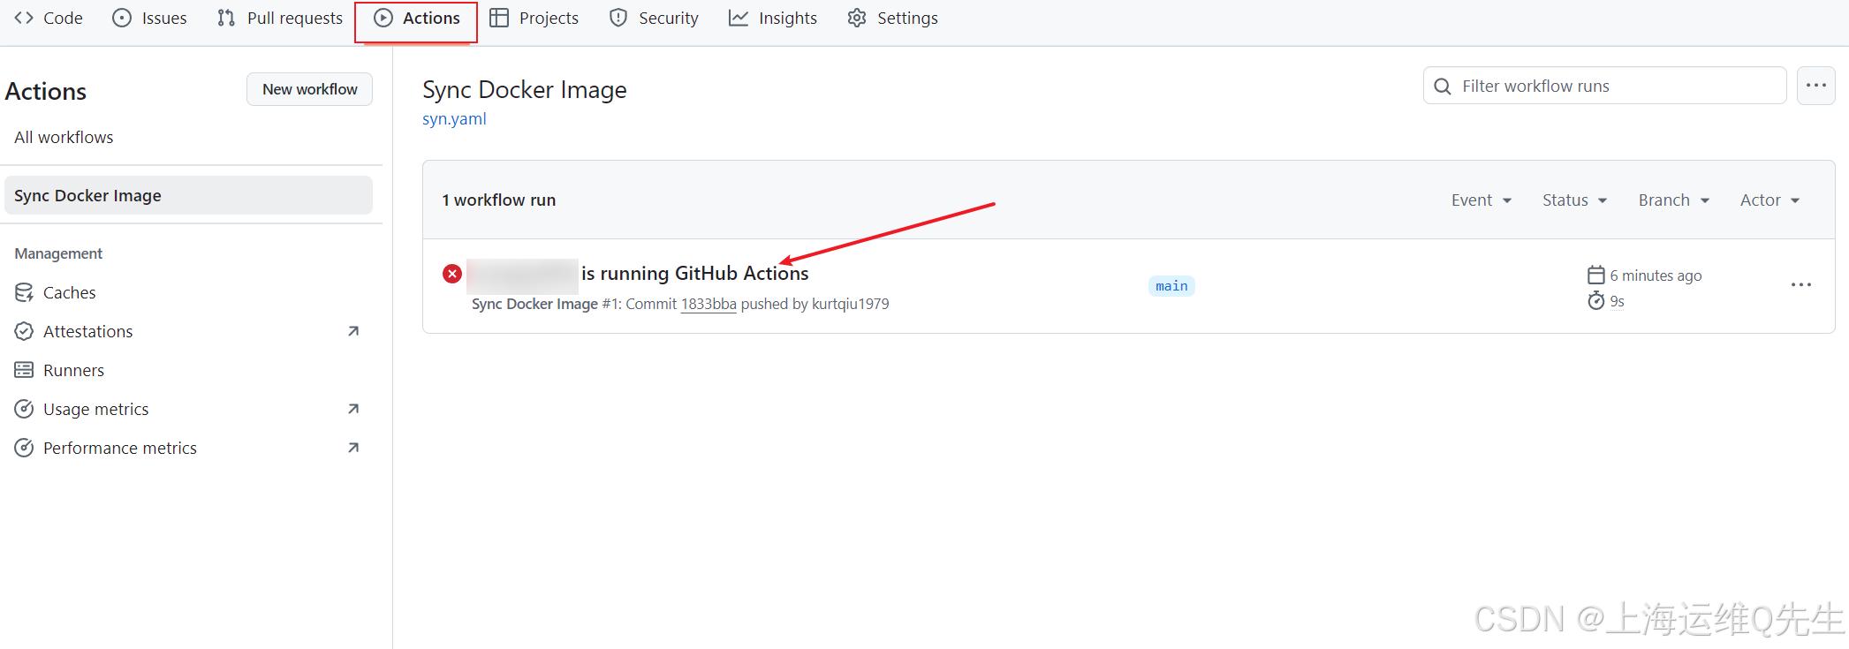
Task: Open Runners under Management
Action: [73, 370]
